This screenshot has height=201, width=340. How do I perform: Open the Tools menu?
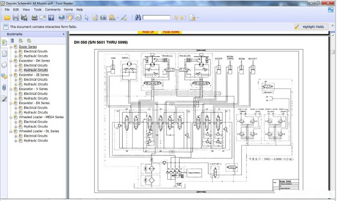(x=37, y=9)
